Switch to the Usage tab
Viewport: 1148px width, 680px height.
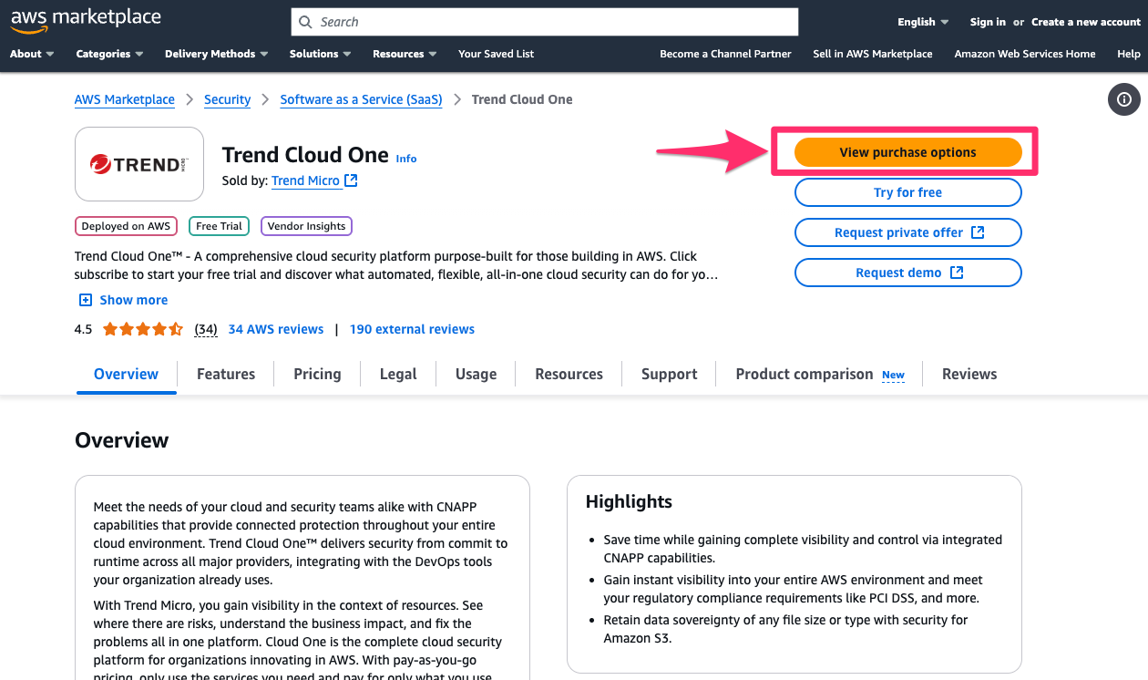[x=476, y=374]
